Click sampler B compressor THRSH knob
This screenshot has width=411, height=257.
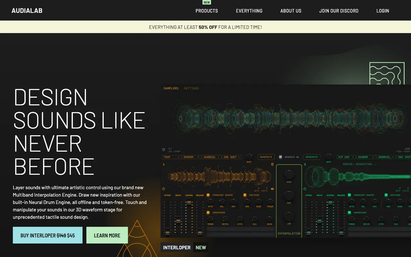[x=352, y=219]
